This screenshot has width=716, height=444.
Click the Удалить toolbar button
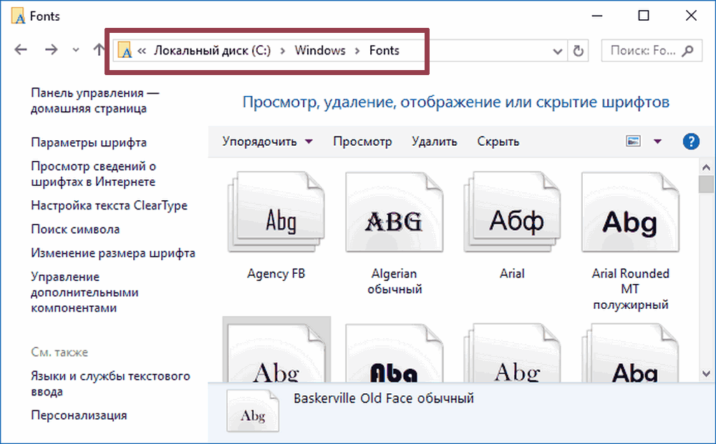click(434, 142)
